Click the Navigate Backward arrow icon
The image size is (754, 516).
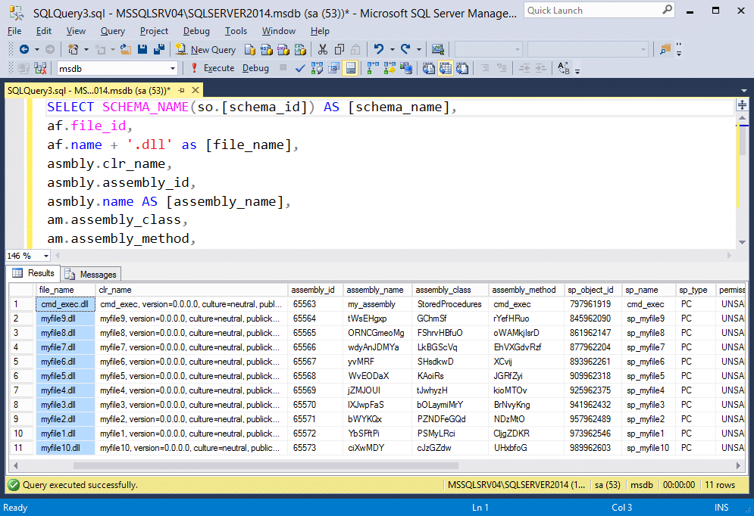coord(24,49)
